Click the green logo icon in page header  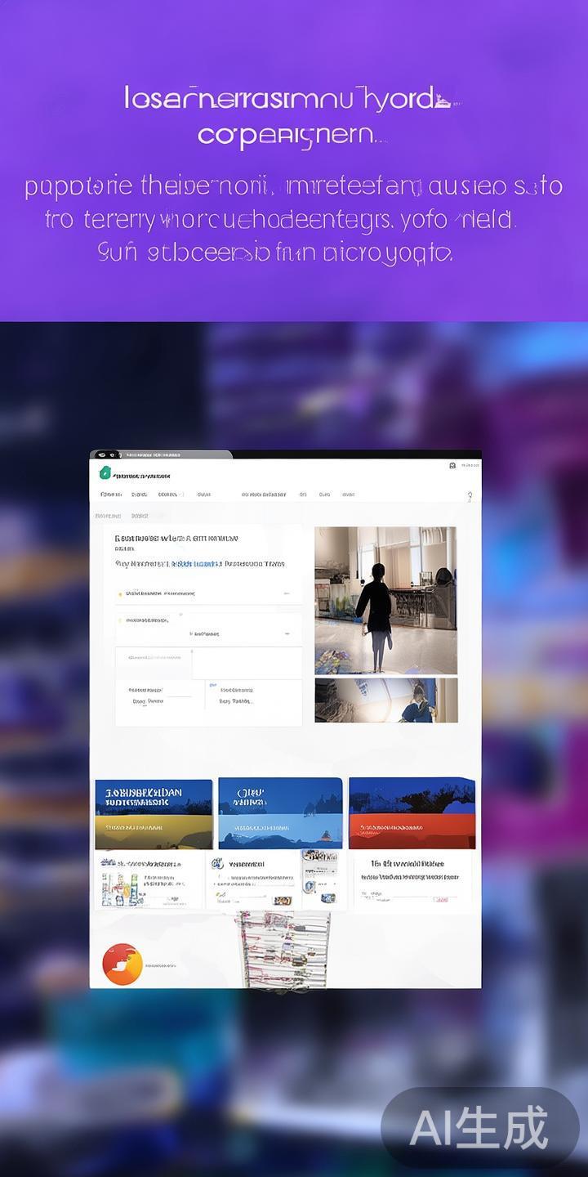coord(105,473)
